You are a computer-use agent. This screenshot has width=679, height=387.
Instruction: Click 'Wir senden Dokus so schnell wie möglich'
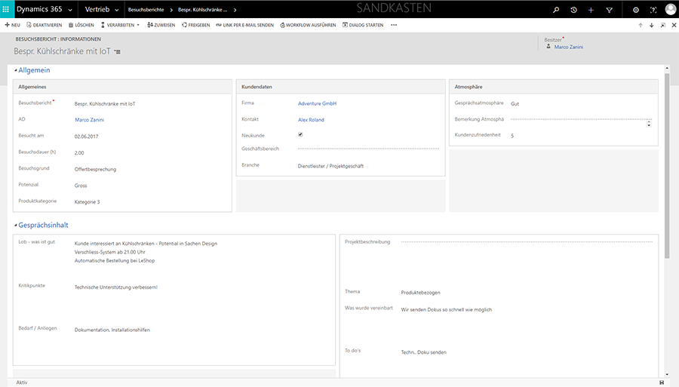pyautogui.click(x=447, y=310)
